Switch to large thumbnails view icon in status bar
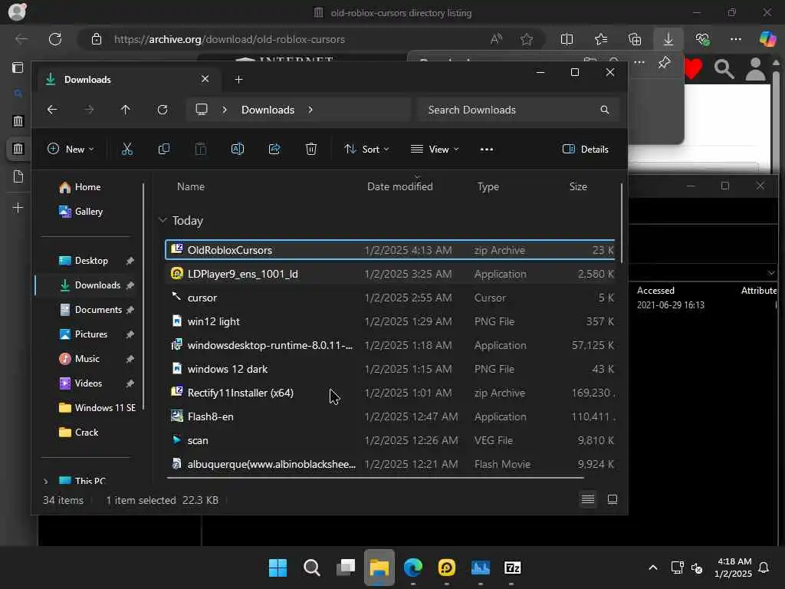The image size is (785, 589). click(x=613, y=499)
